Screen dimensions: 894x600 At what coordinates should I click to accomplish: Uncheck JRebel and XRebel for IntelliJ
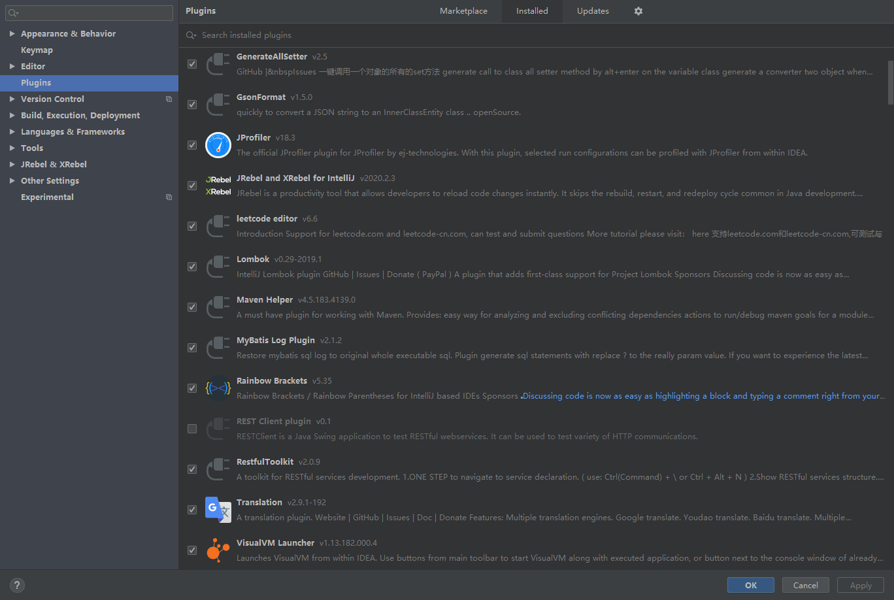click(192, 186)
